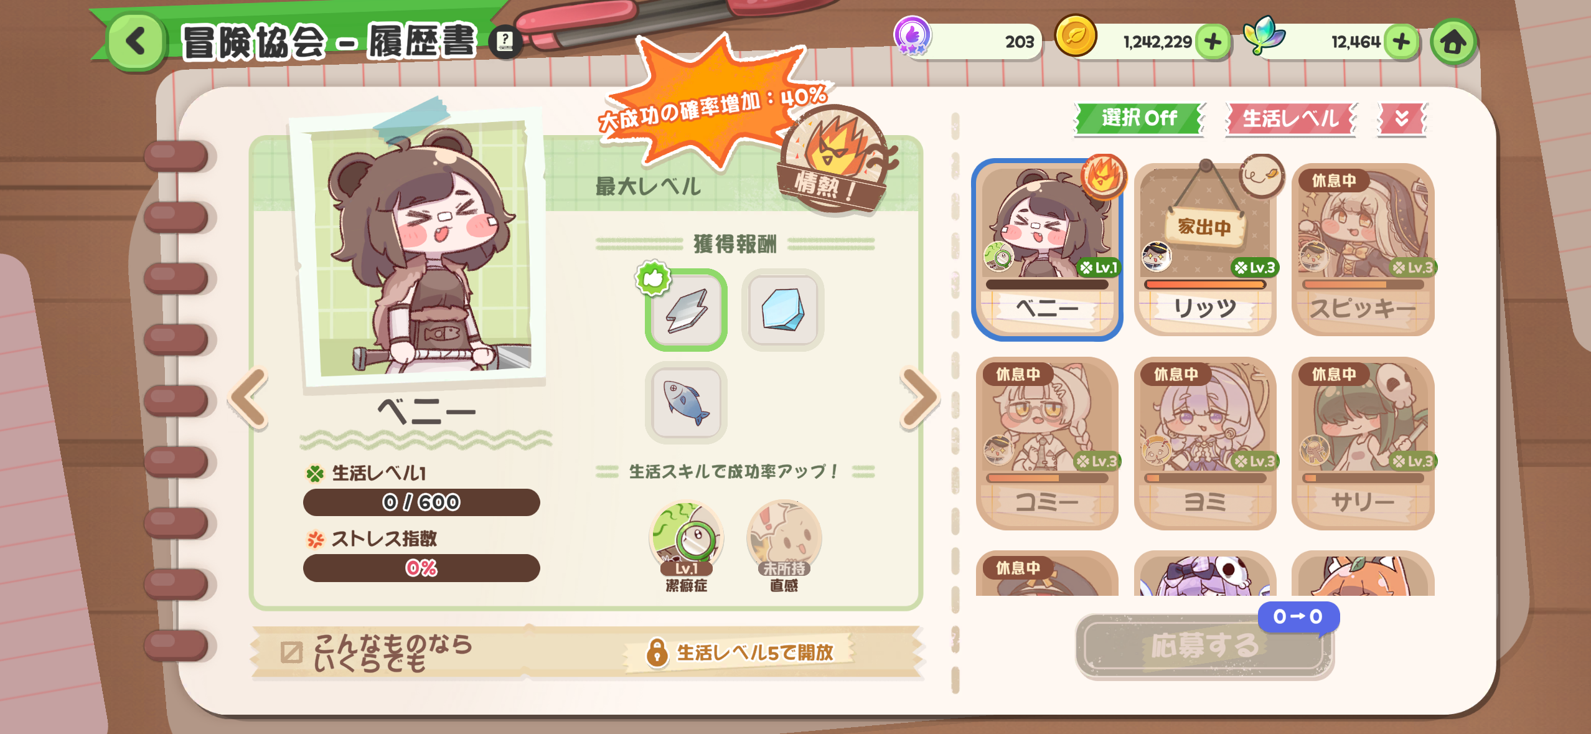The width and height of the screenshot is (1591, 734).
Task: Select the ベニー character card
Action: [x=1047, y=250]
